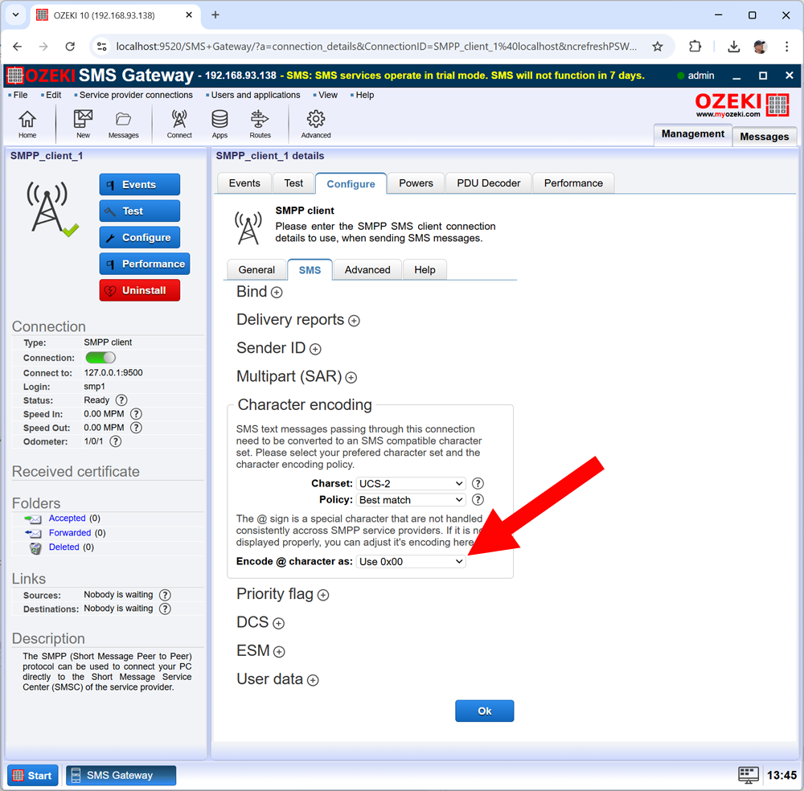
Task: Click the Connect antenna toolbar icon
Action: click(179, 125)
